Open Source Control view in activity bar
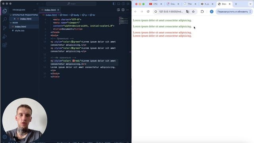Image resolution: width=254 pixels, height=143 pixels. 5,28
